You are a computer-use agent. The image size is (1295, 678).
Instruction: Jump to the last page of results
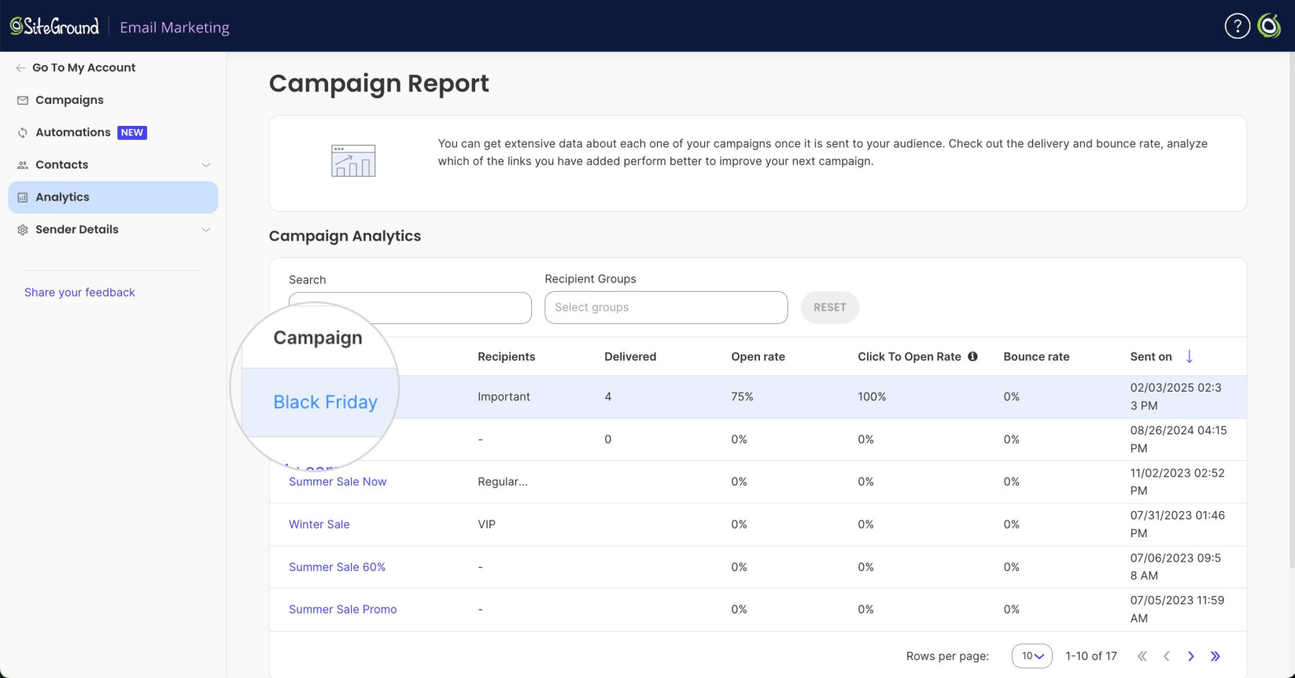coord(1216,656)
